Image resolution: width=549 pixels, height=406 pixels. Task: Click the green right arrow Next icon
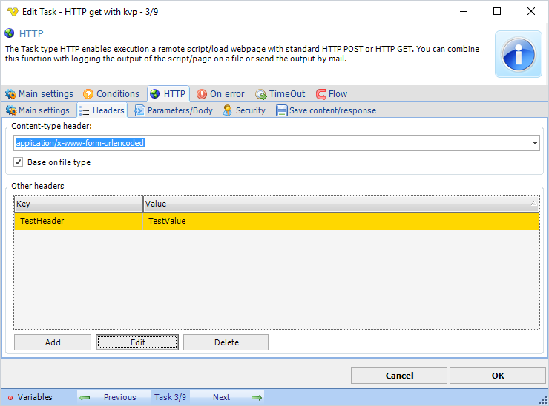[257, 398]
